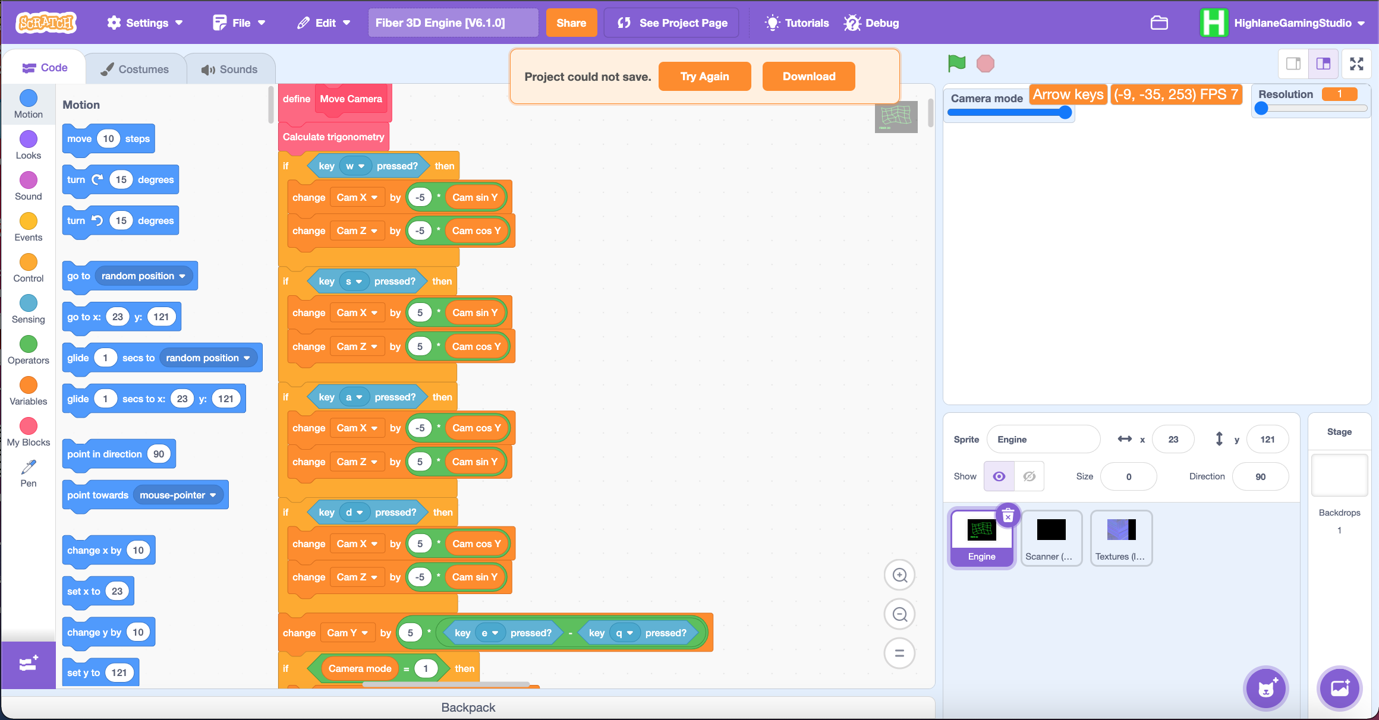1379x720 pixels.
Task: Jump to Events block category
Action: (x=29, y=228)
